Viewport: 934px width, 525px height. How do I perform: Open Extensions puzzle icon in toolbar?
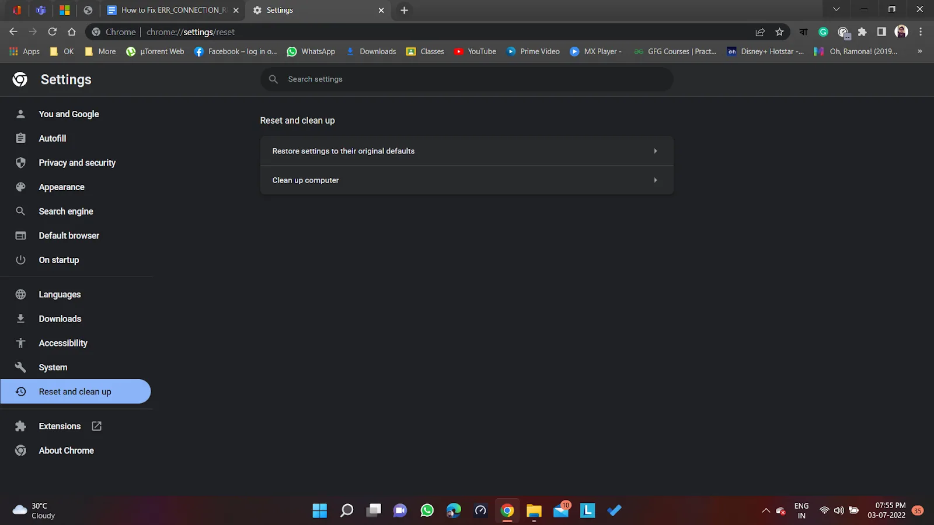[x=862, y=32]
